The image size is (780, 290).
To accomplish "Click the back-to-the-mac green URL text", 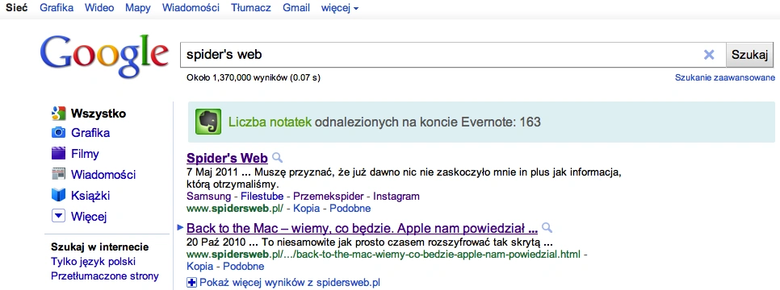I will coord(384,255).
